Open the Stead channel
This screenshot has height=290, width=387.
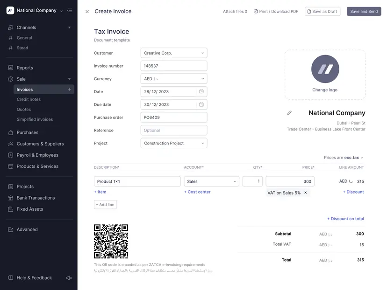click(22, 48)
